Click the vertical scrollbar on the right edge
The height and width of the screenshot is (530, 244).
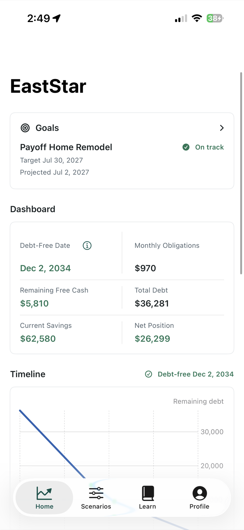point(241,173)
